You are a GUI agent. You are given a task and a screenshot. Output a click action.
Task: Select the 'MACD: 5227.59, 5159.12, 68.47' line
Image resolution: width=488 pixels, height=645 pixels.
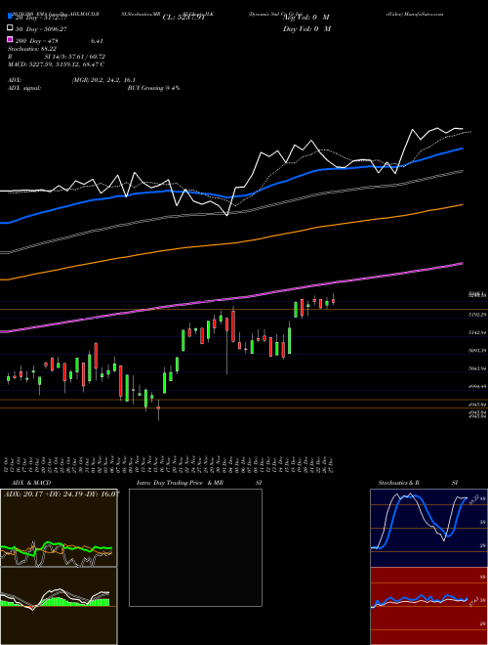[56, 64]
